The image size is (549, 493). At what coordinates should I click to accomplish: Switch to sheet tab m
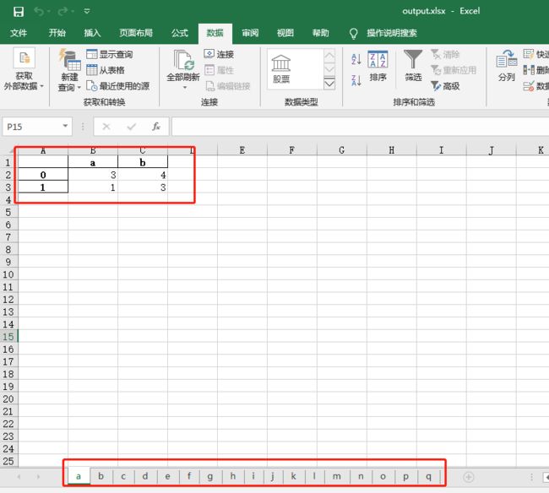coord(337,476)
